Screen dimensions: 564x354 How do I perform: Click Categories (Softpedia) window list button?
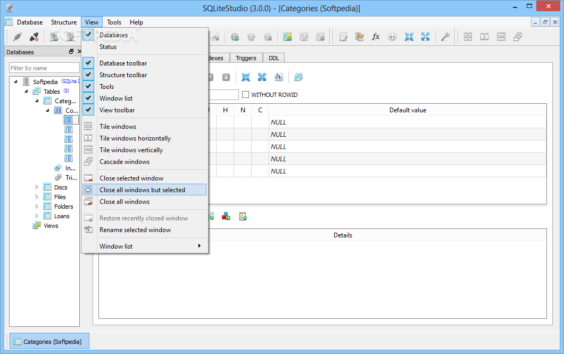(x=49, y=341)
